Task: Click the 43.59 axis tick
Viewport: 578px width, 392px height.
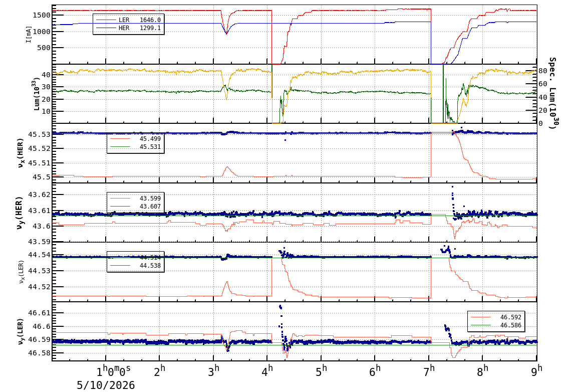Action: [x=39, y=242]
